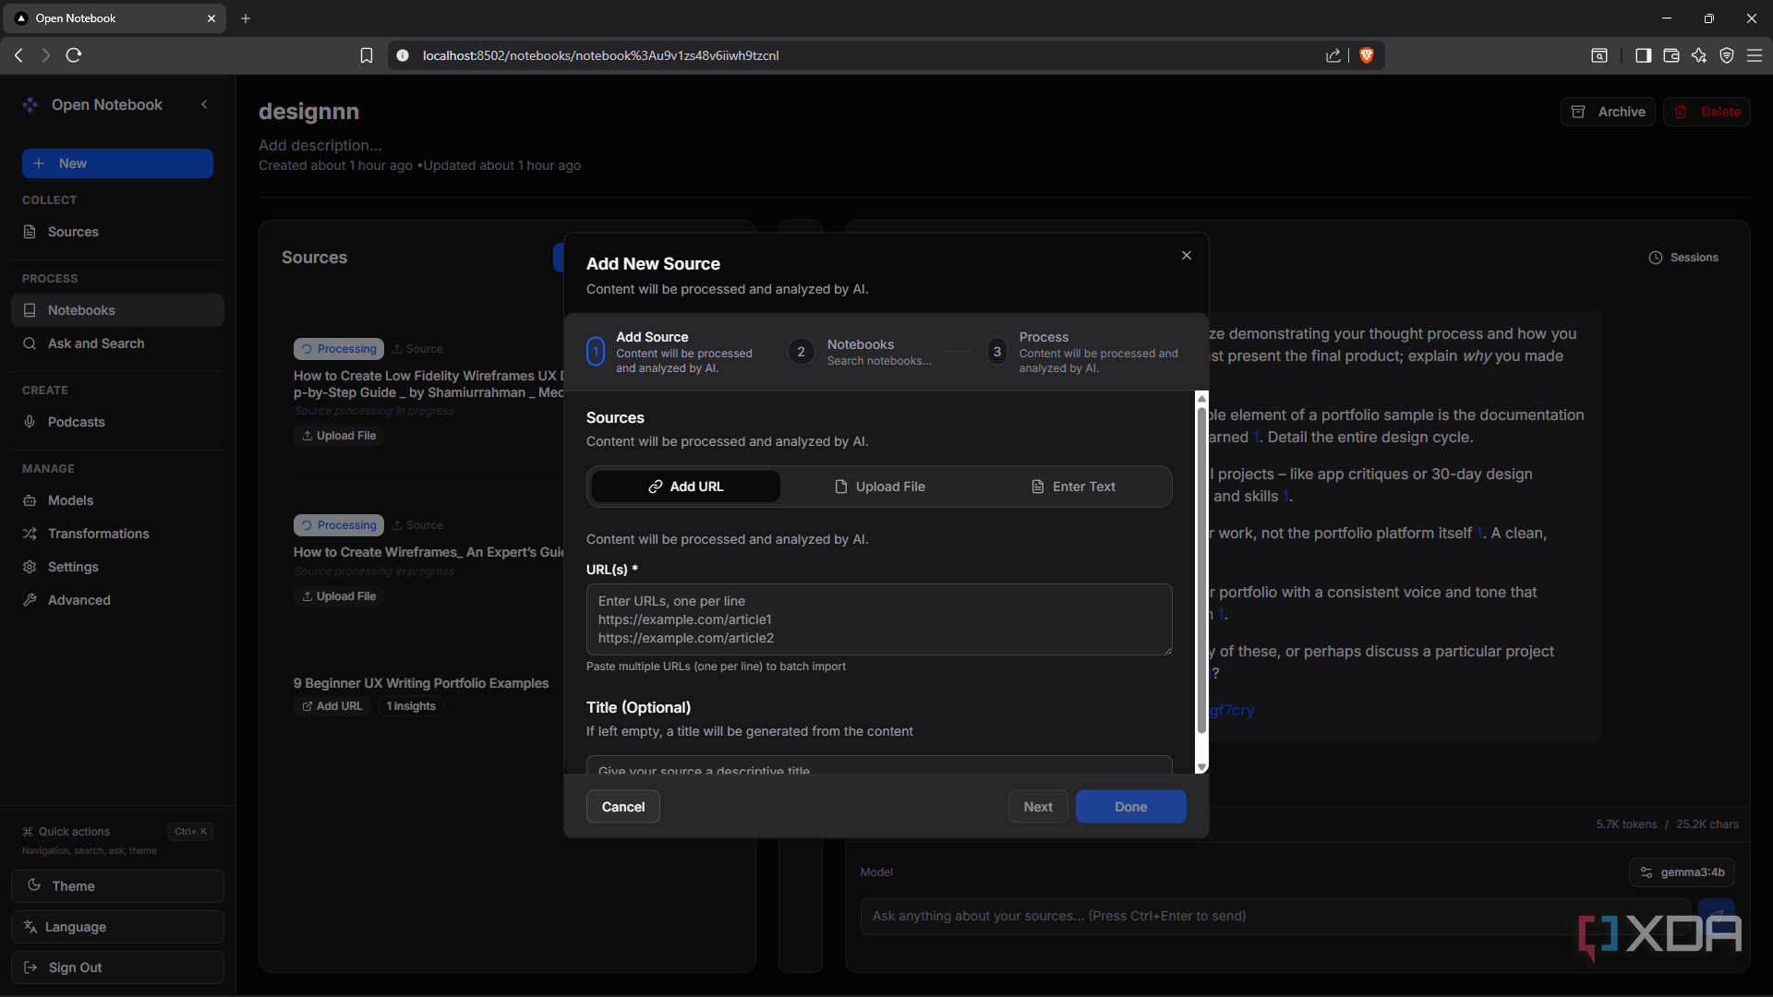Screen dimensions: 1773x997
Task: Click the 1 insights badge
Action: 411,706
